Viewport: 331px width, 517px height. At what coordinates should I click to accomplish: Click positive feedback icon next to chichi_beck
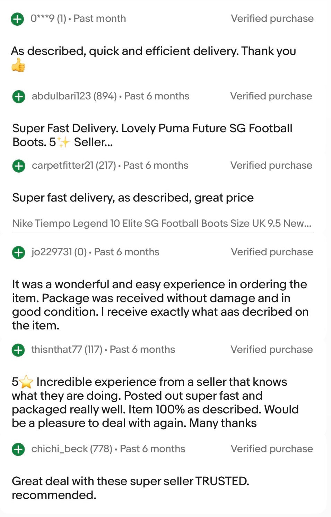coord(18,449)
